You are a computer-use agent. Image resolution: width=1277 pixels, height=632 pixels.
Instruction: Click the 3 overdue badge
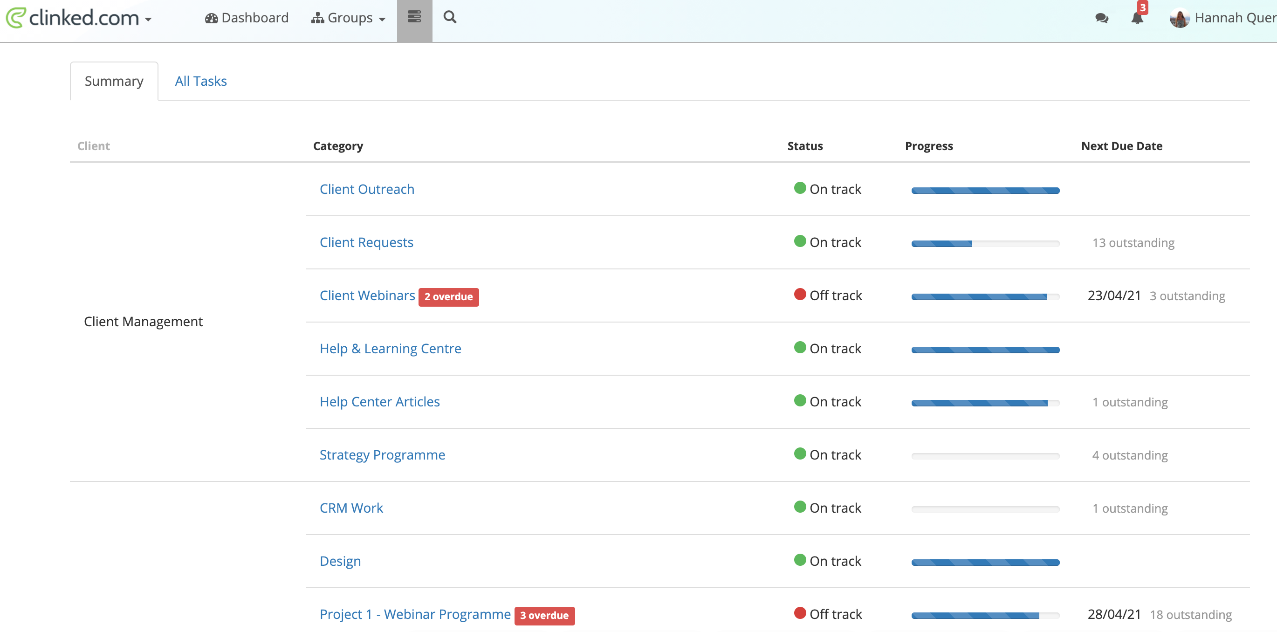click(x=544, y=615)
